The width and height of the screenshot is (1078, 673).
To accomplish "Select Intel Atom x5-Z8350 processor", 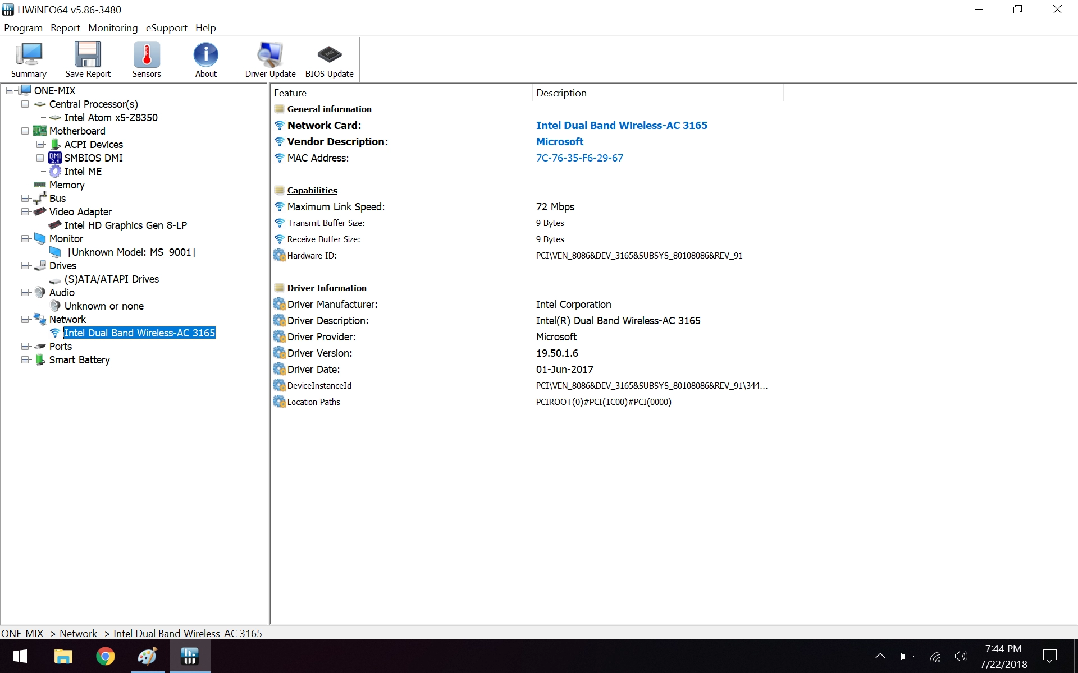I will pyautogui.click(x=111, y=117).
